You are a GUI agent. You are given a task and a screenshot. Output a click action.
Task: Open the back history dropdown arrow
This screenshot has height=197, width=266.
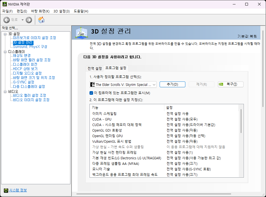pos(22,20)
